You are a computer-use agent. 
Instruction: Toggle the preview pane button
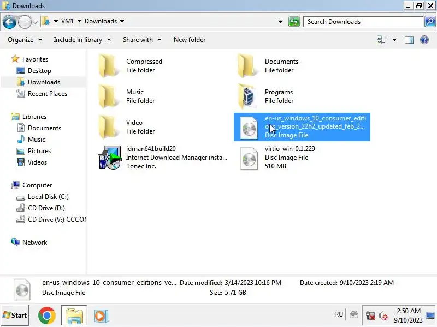click(409, 40)
